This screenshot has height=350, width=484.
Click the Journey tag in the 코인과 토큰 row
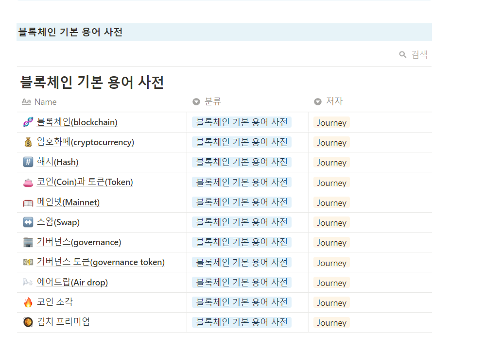tap(331, 183)
